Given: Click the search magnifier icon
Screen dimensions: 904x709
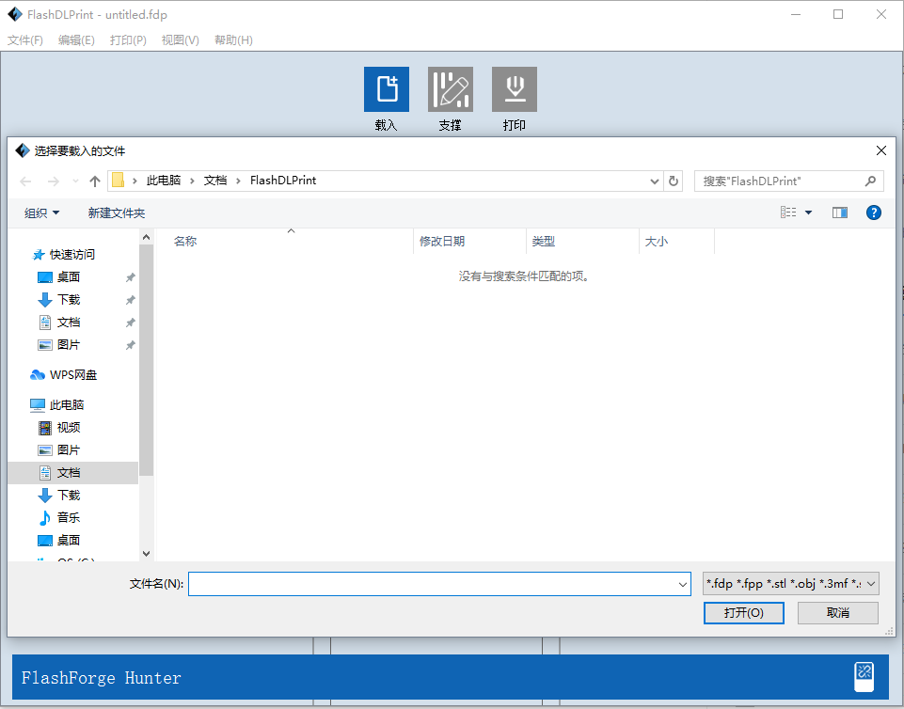Looking at the screenshot, I should [870, 181].
